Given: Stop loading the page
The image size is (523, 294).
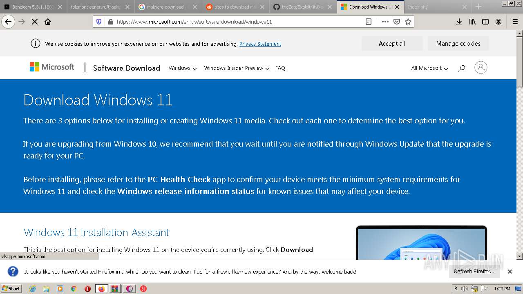Looking at the screenshot, I should pyautogui.click(x=35, y=22).
